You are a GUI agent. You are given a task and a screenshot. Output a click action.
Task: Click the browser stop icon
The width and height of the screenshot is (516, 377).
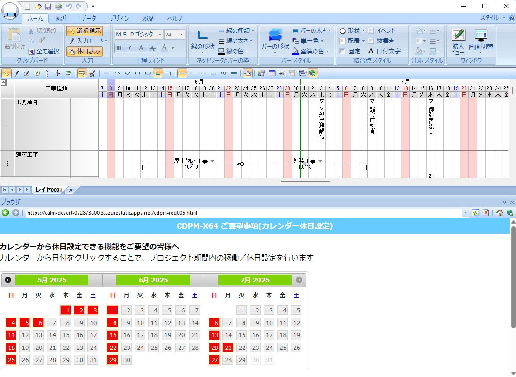click(x=486, y=213)
